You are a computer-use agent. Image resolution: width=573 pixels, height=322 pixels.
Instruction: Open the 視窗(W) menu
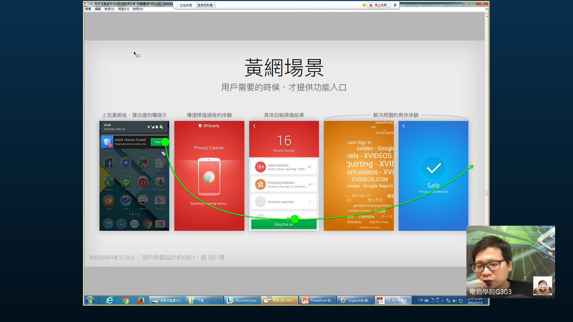tap(124, 9)
